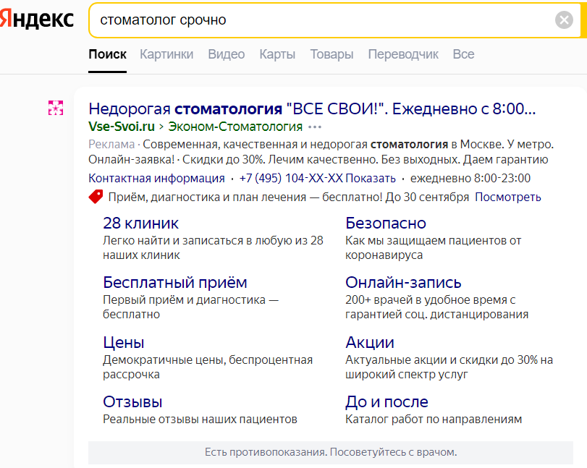Open the three-dot menu next to Эконом-Стоматология

pos(314,127)
